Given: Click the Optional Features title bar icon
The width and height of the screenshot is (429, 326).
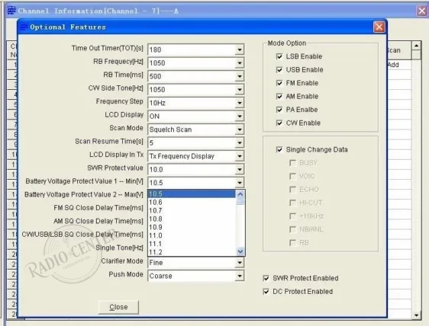Looking at the screenshot, I should coord(24,27).
